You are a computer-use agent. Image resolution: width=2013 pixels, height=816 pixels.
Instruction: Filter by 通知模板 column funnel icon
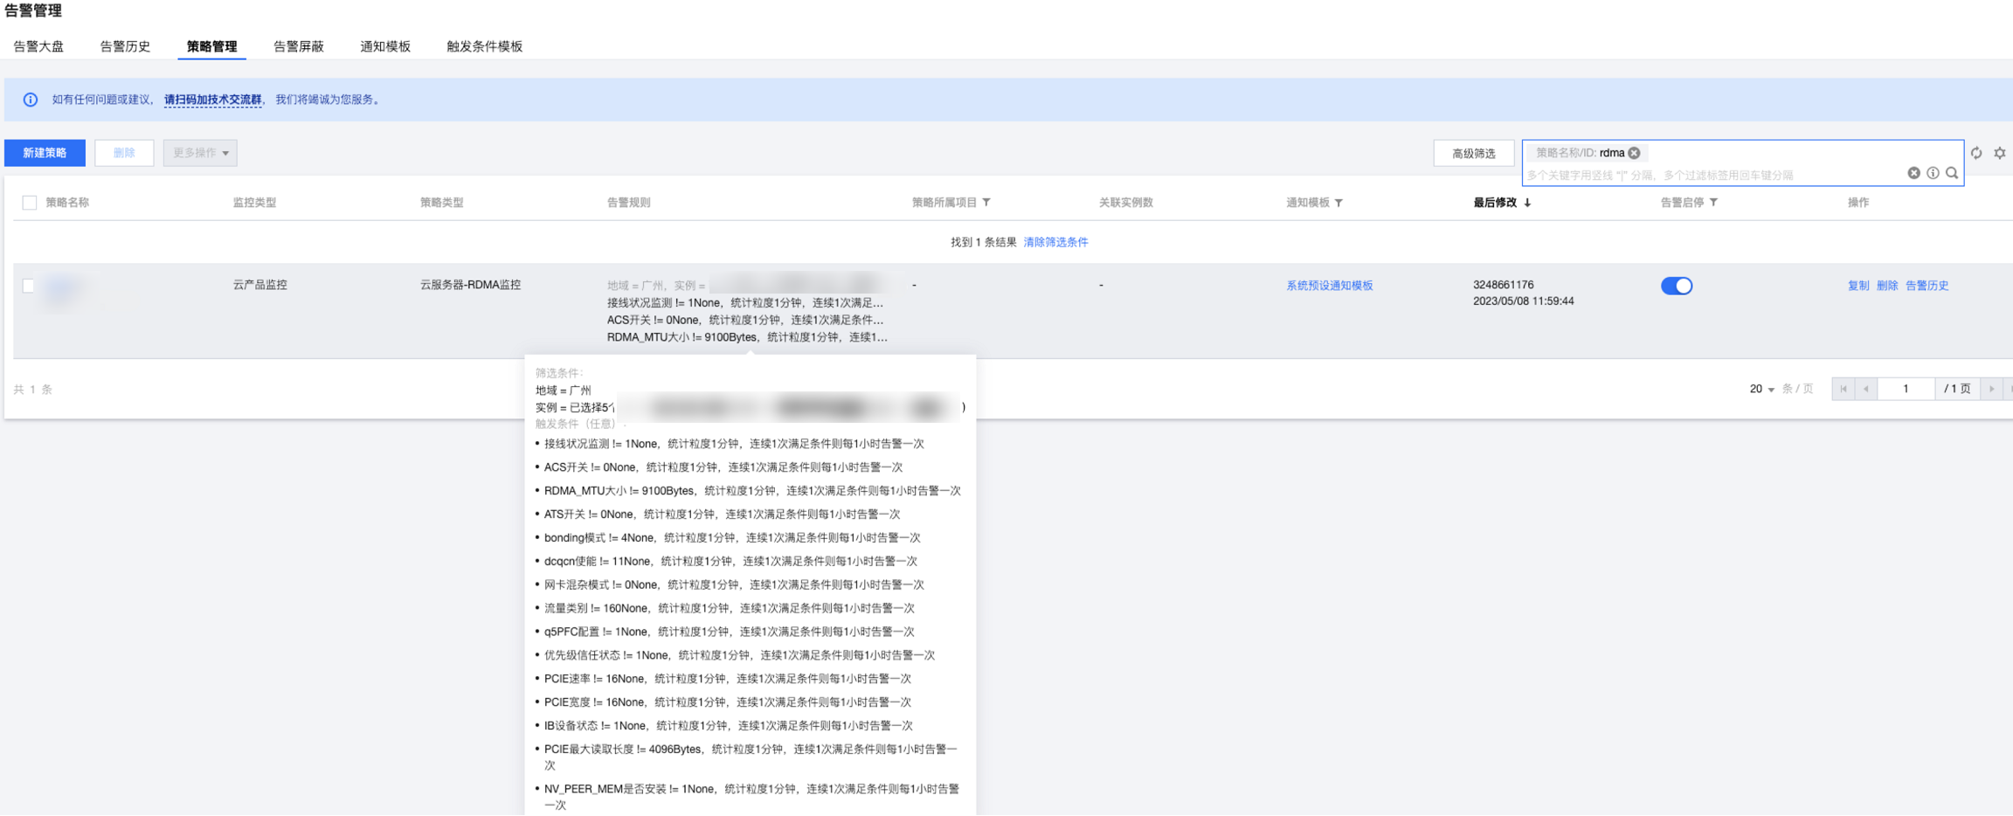(1339, 203)
